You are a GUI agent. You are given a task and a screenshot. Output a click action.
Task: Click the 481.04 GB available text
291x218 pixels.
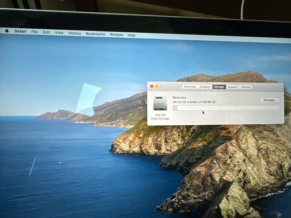click(x=194, y=102)
